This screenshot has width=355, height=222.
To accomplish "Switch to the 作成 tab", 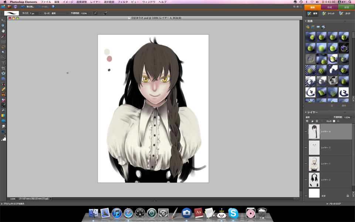I will click(x=329, y=7).
